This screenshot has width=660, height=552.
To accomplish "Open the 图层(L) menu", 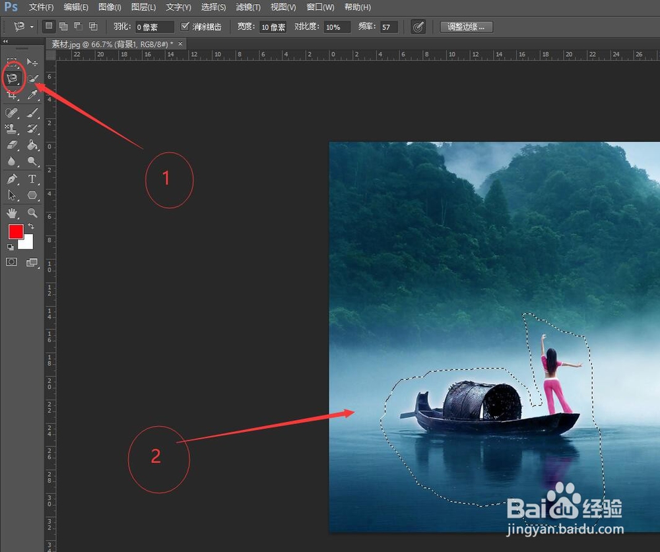I will tap(143, 7).
